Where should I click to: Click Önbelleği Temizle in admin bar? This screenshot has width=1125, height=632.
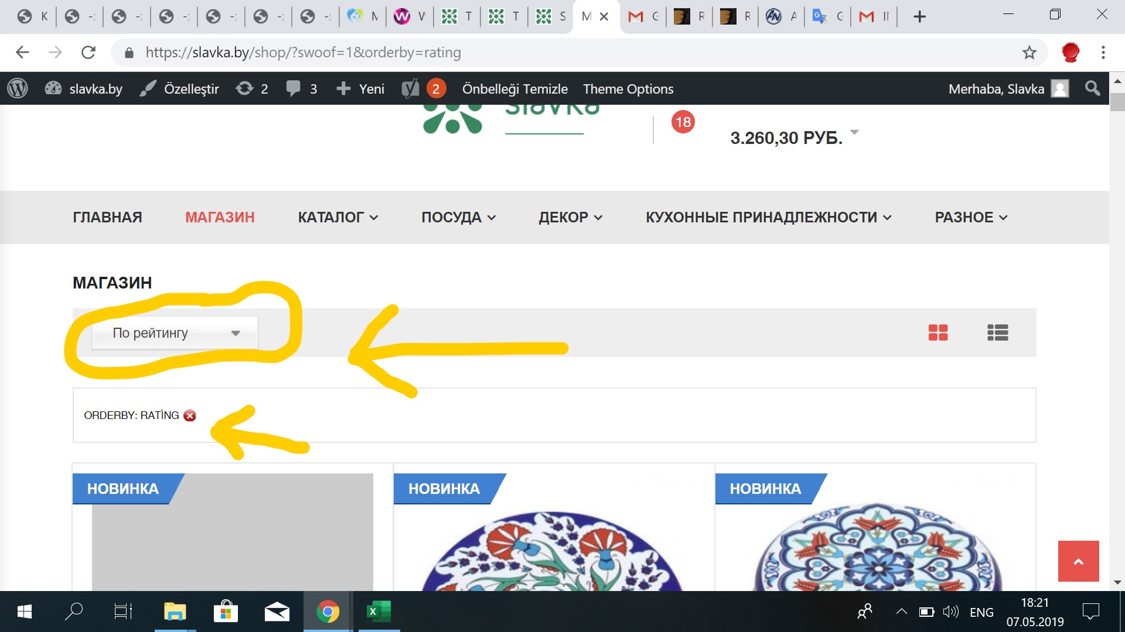(x=514, y=89)
